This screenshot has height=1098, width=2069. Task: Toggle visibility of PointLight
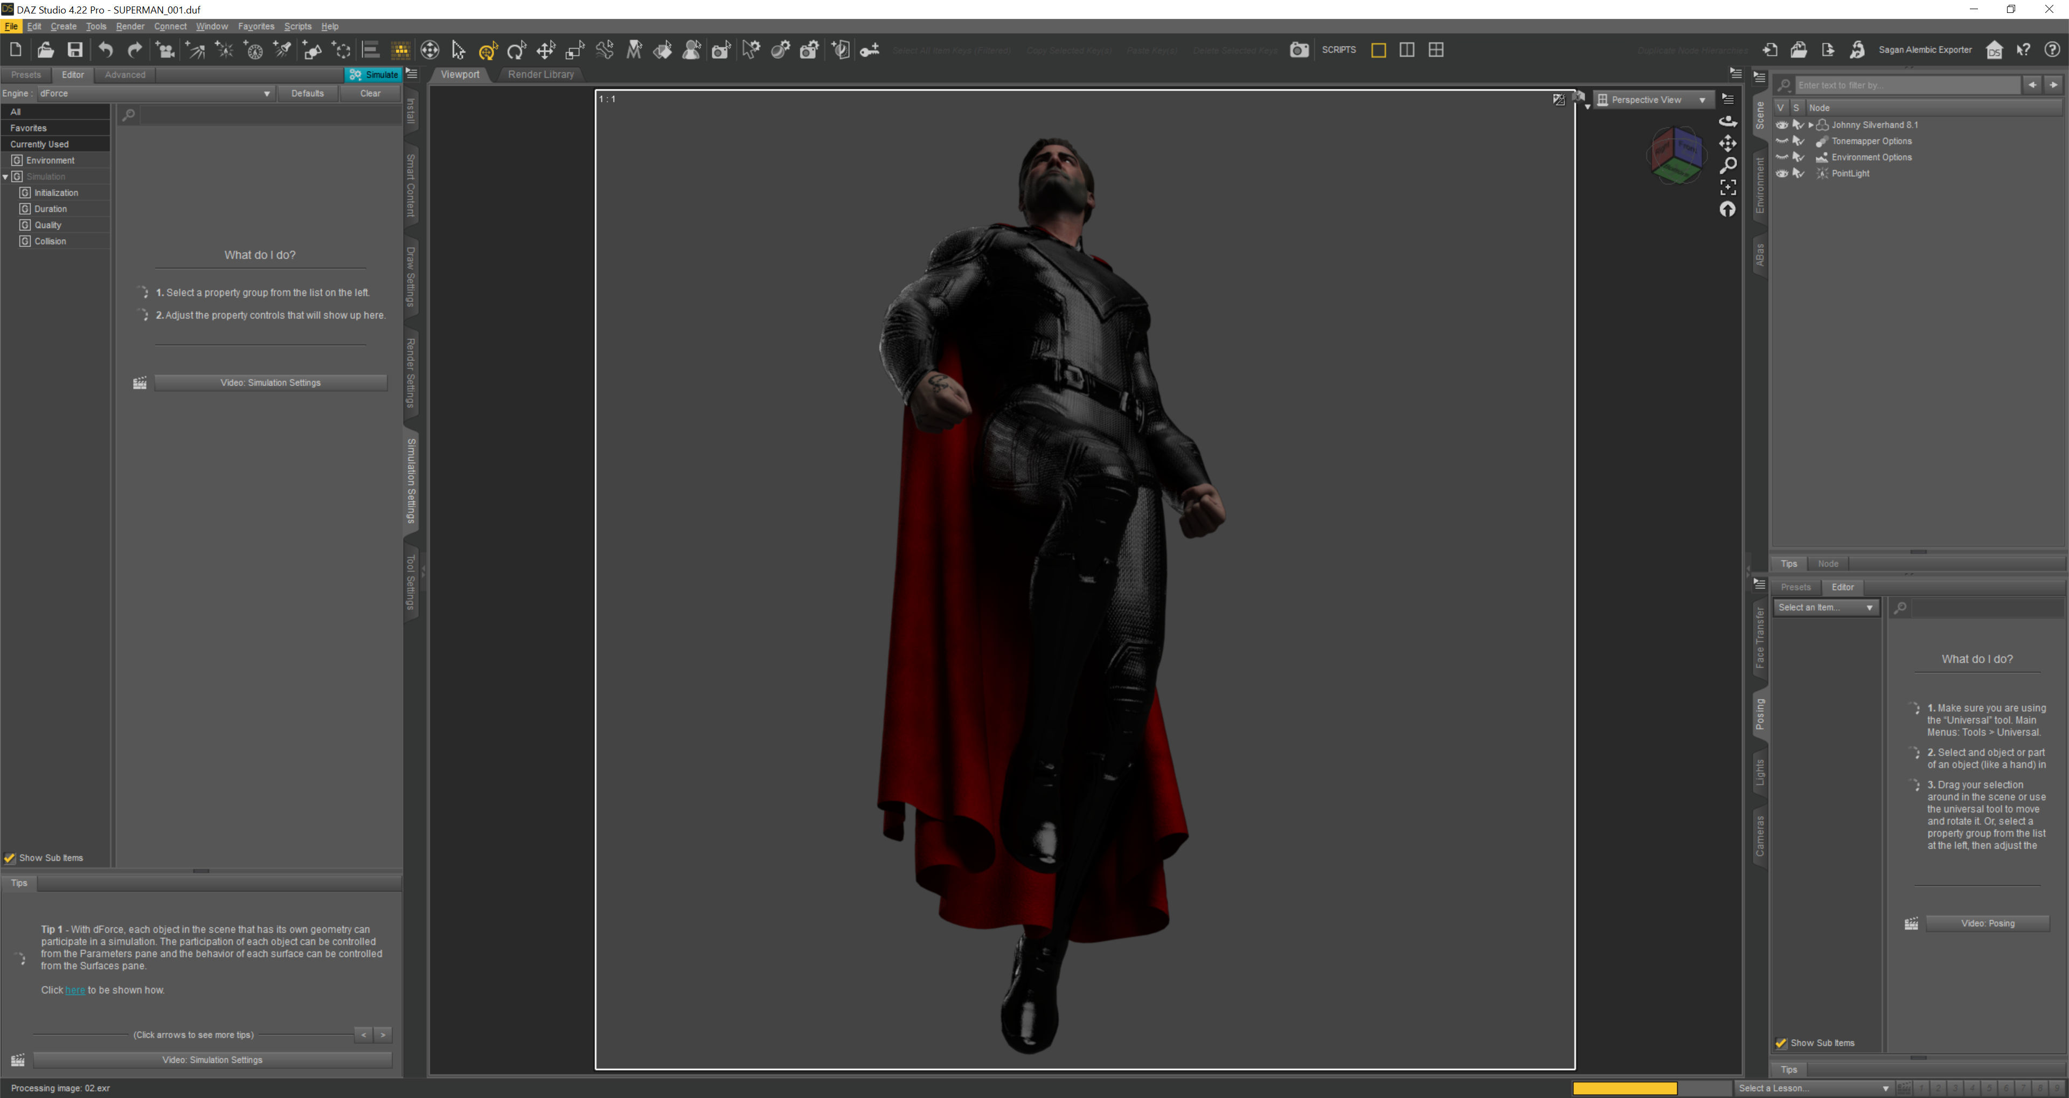[1781, 173]
